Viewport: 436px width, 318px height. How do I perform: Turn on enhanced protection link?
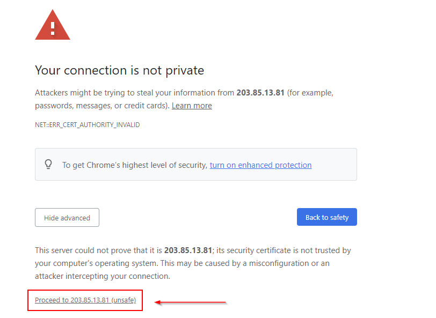(260, 165)
